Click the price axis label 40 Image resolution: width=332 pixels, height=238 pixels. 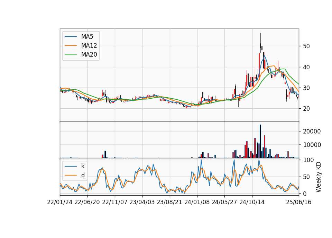point(306,67)
